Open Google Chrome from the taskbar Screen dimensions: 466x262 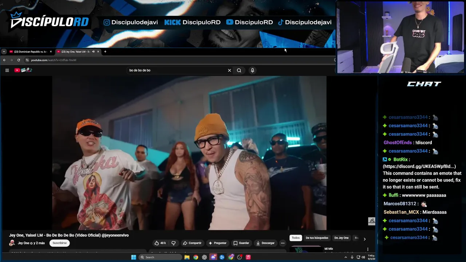(196, 257)
